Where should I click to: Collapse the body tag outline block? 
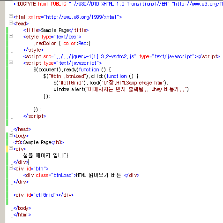tap(11, 135)
